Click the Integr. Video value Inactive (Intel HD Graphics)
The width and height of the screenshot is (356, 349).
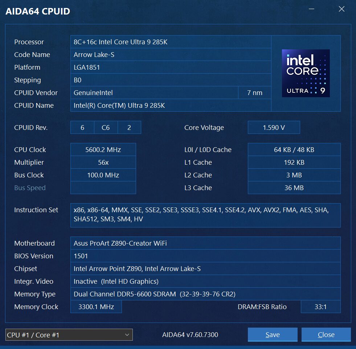pos(205,282)
